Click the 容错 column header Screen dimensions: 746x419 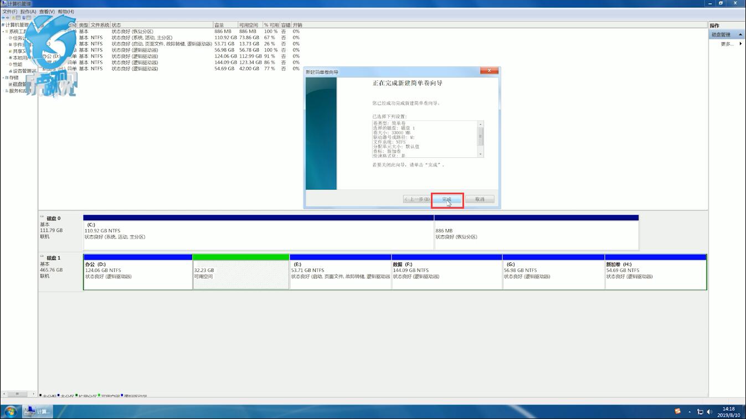(x=286, y=25)
